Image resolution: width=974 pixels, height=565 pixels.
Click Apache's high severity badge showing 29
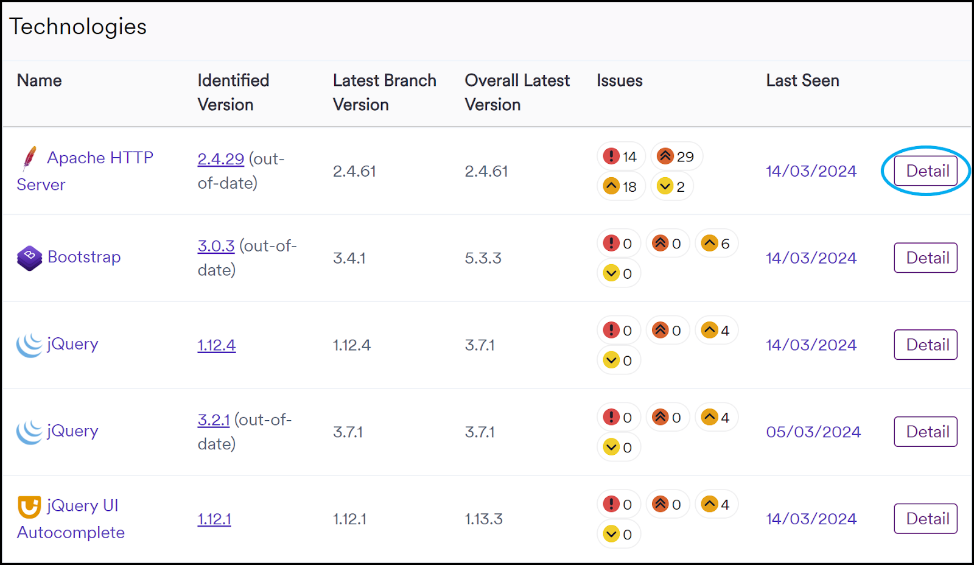click(x=676, y=157)
